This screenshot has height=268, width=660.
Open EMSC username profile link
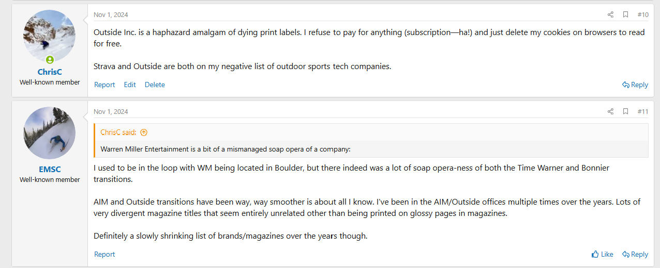[50, 170]
